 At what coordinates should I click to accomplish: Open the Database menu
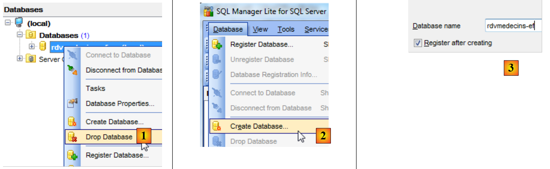pyautogui.click(x=228, y=29)
